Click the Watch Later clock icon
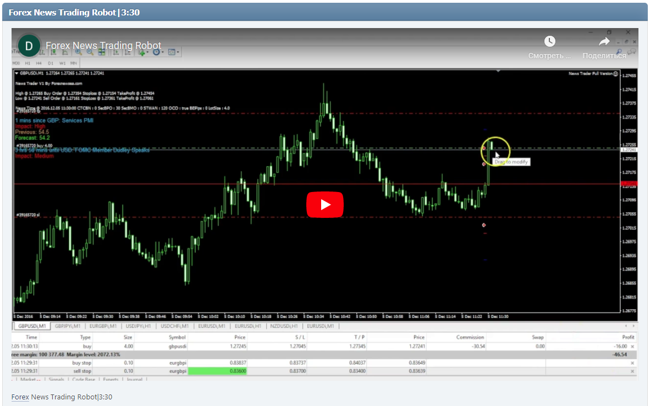 (x=549, y=41)
